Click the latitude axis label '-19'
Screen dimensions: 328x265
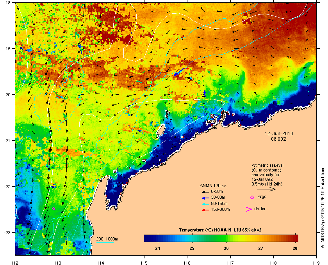[x=7, y=48]
